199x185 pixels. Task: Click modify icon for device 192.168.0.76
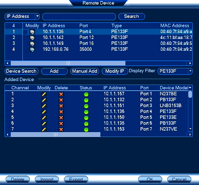click(32, 49)
